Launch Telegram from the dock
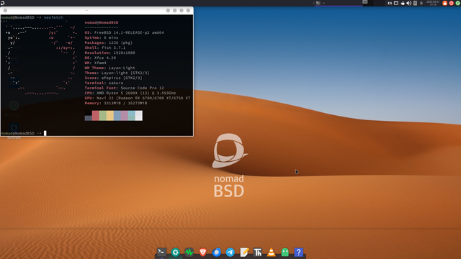This screenshot has width=461, height=259. (x=230, y=252)
